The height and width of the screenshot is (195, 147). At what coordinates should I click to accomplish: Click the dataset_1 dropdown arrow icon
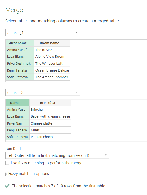[x=77, y=32]
